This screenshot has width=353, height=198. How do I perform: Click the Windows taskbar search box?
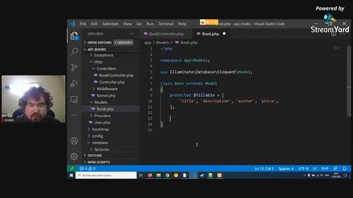(106, 175)
